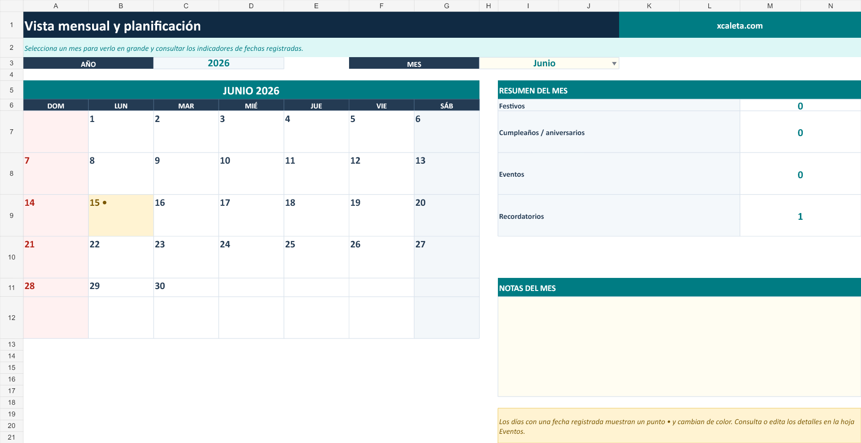Select day 1 in the calendar
861x443 pixels.
[121, 132]
